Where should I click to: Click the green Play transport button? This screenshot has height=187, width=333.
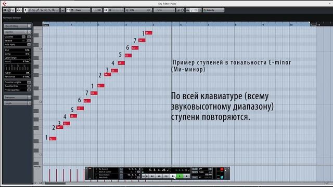(x=180, y=176)
